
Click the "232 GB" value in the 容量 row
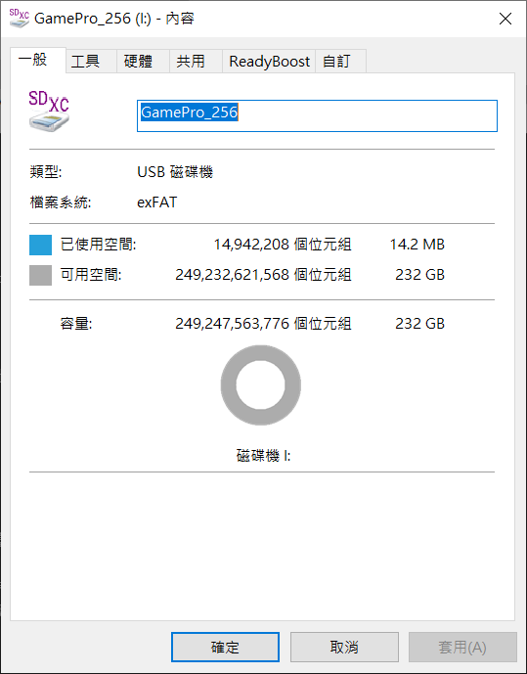pyautogui.click(x=419, y=323)
